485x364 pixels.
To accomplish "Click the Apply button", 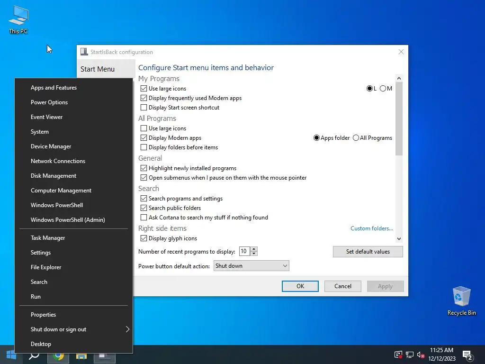I will [385, 286].
